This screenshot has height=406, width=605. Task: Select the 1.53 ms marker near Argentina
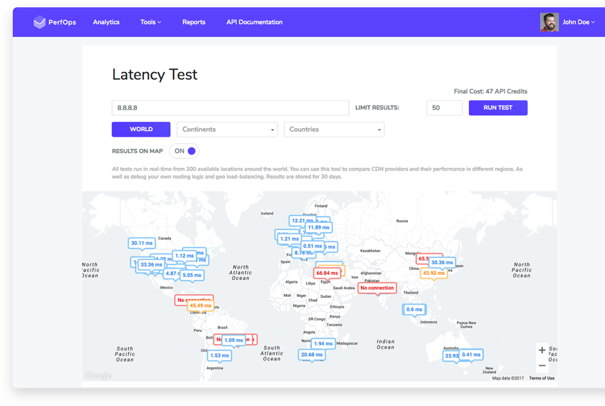219,355
